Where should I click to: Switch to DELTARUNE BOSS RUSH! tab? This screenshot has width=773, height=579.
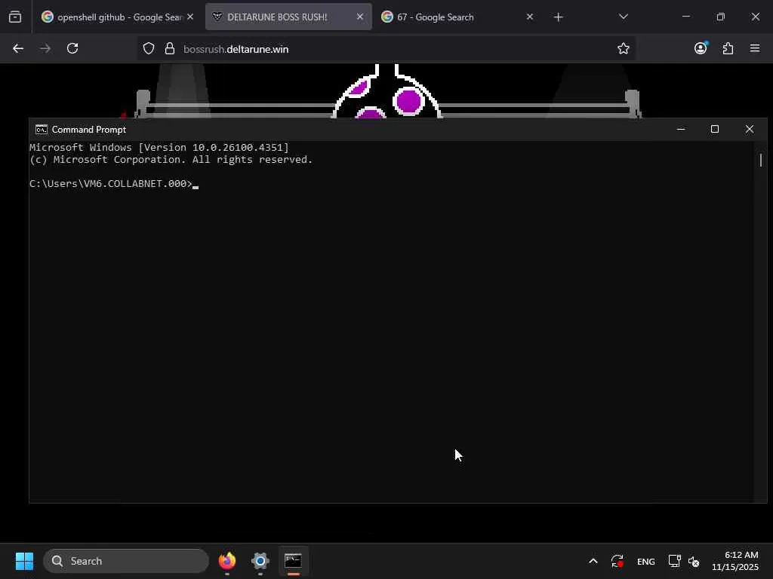pos(288,17)
